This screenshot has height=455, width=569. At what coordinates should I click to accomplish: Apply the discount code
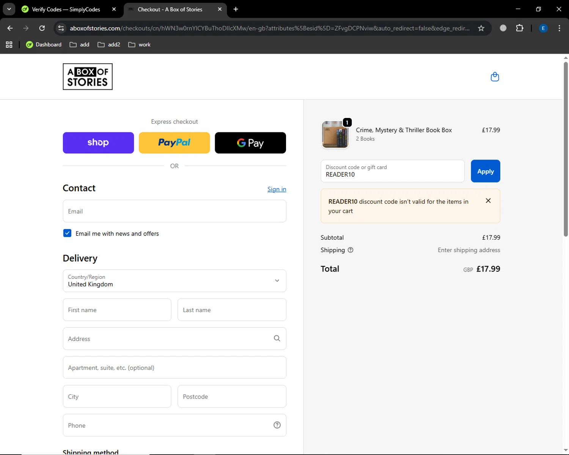[x=486, y=171]
